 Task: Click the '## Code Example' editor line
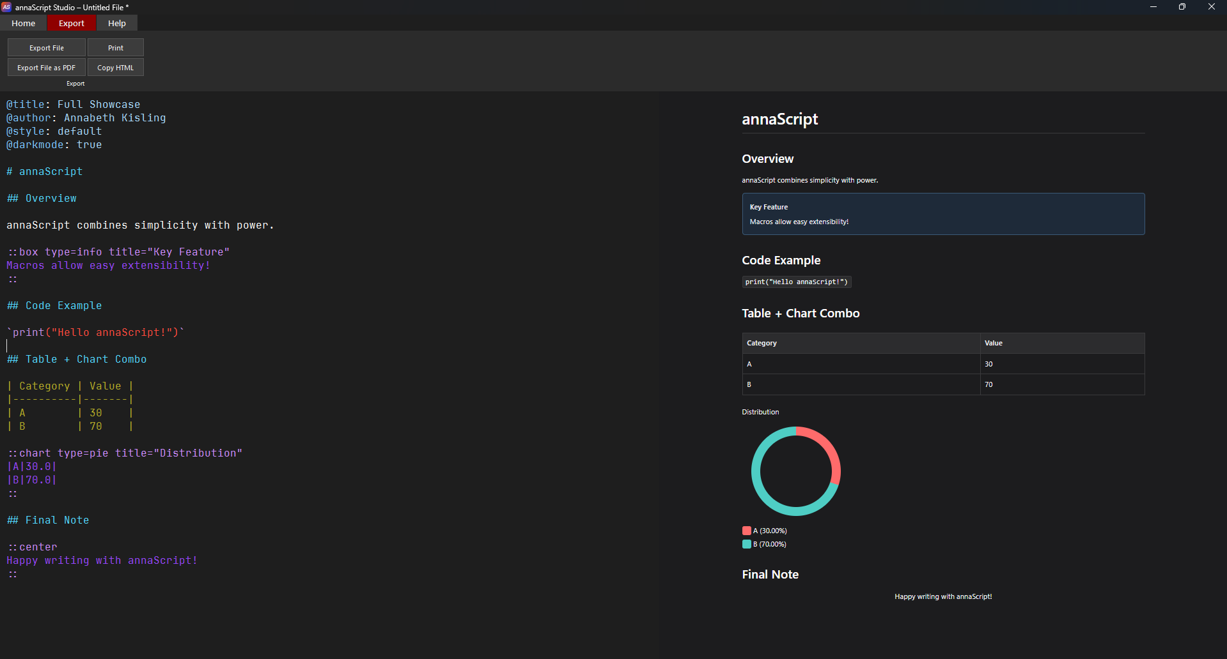(x=54, y=306)
